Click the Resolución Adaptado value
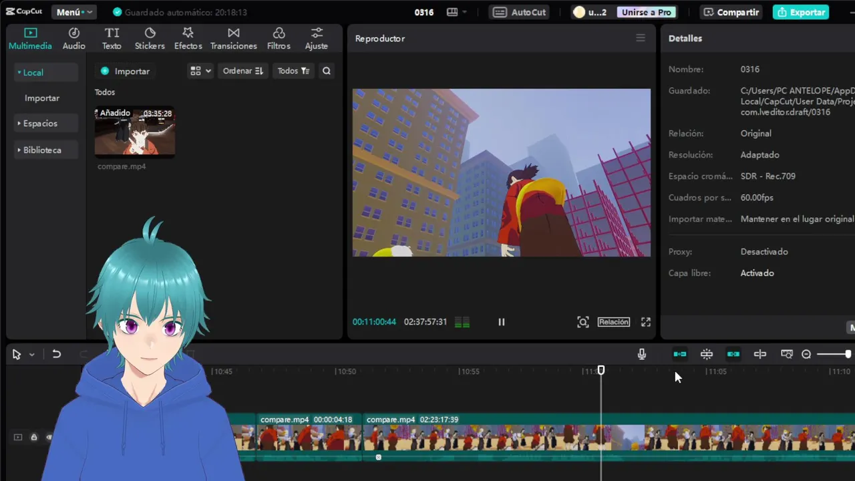 tap(759, 155)
